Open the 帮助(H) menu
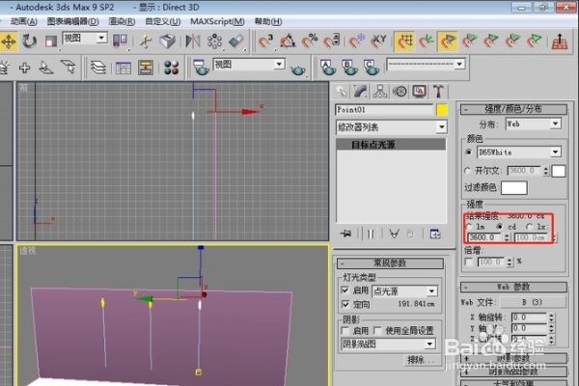Viewport: 579px width, 386px height. coord(268,22)
